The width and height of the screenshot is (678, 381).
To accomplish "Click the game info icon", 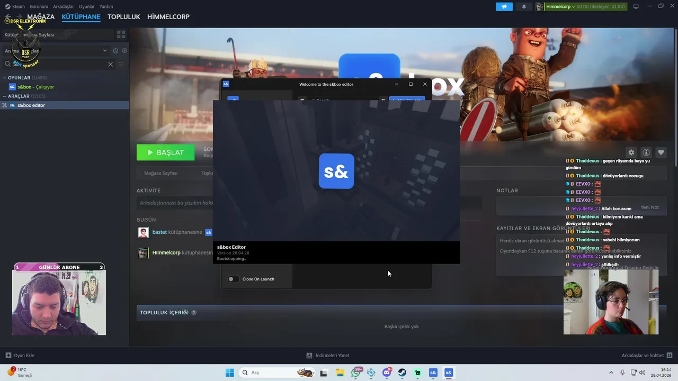I will coord(646,152).
